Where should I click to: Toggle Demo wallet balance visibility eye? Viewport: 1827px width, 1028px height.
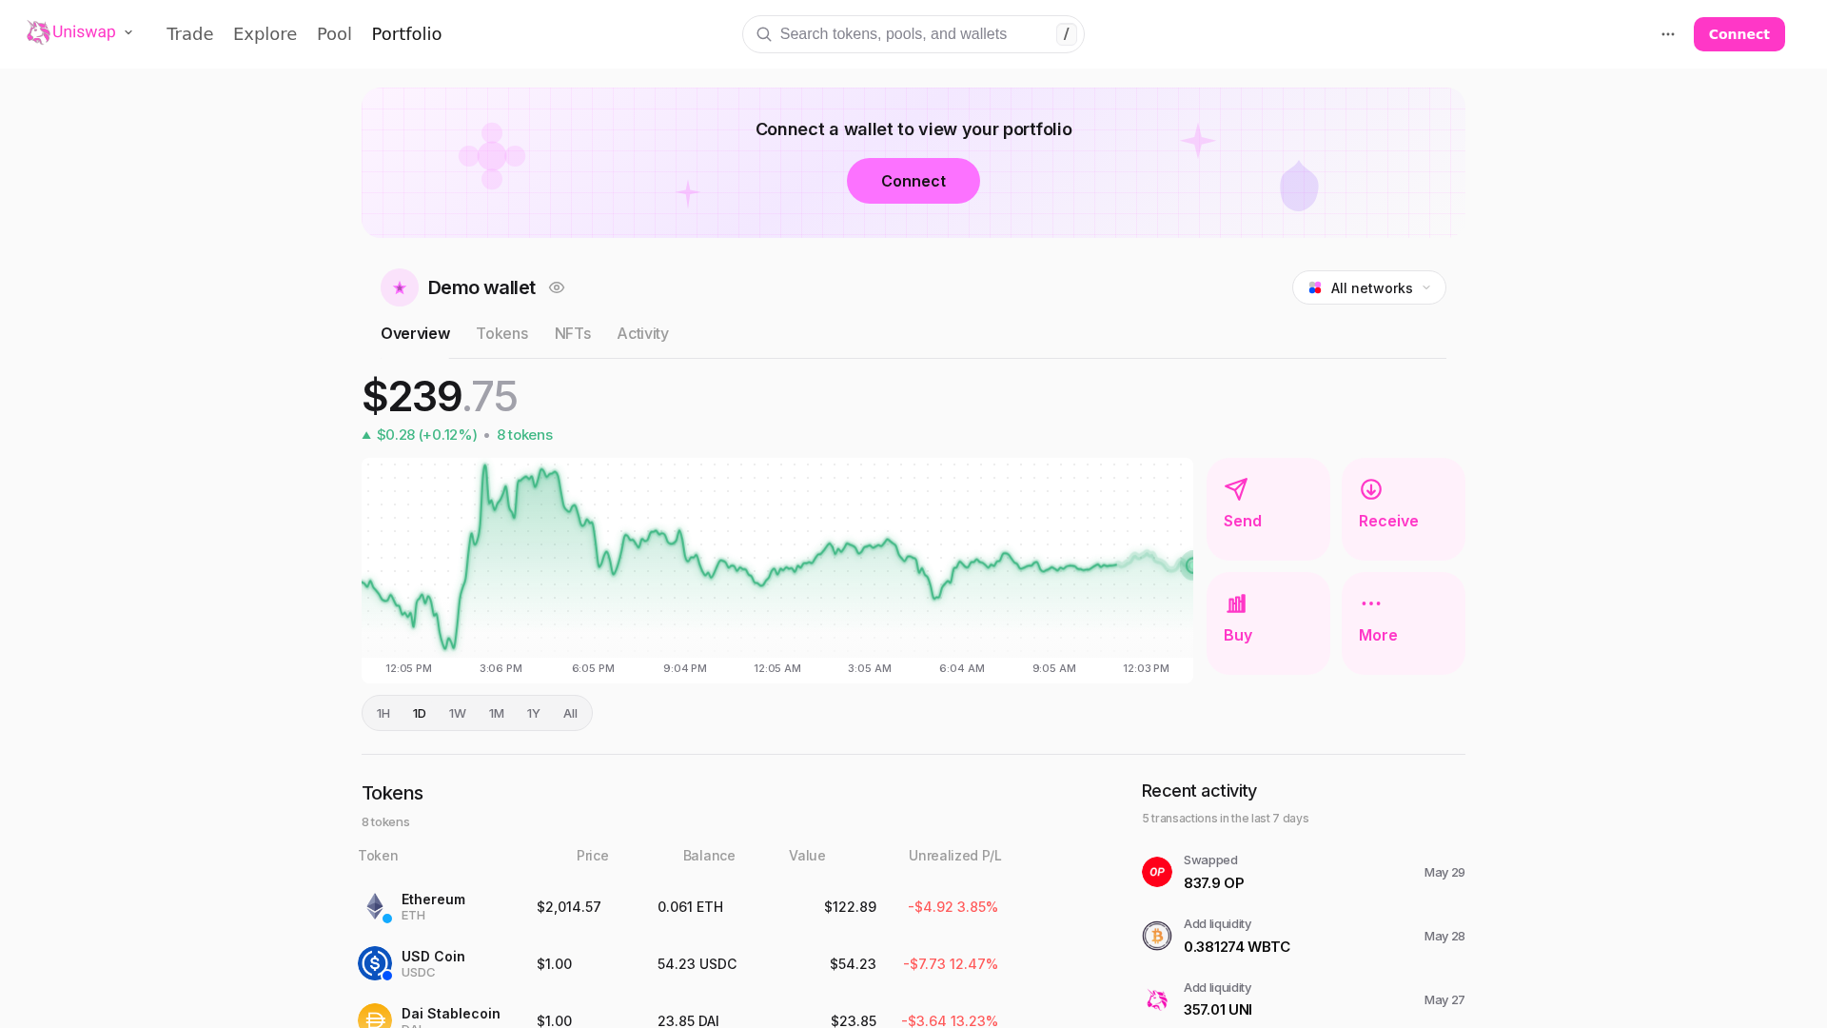click(557, 287)
